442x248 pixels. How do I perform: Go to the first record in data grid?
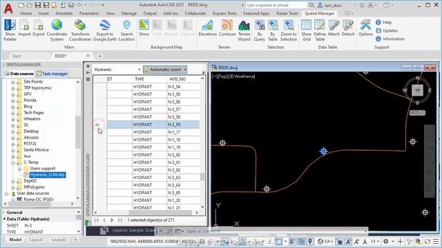tap(96, 220)
